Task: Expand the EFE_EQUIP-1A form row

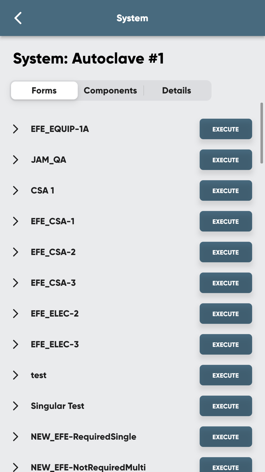Action: (x=16, y=129)
